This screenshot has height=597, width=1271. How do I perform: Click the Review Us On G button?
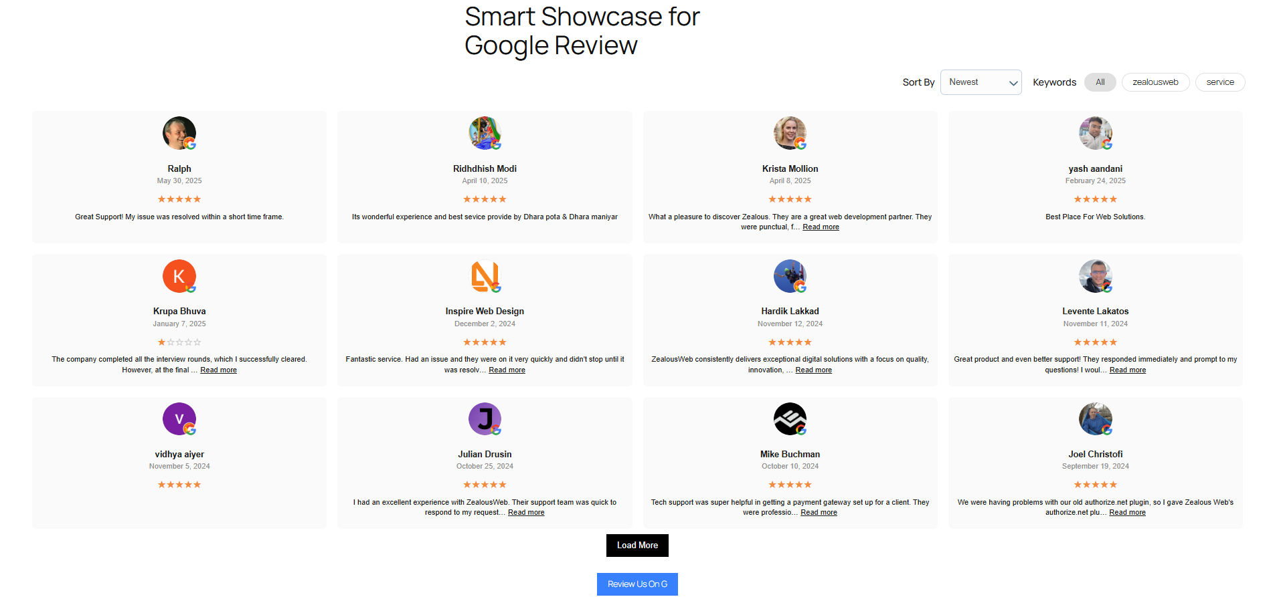point(637,584)
